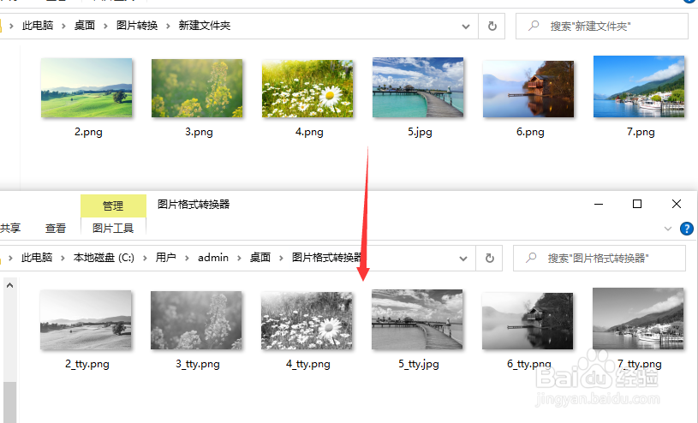Go to 新建文件夹 breadcrumb segment
This screenshot has height=423, width=698.
click(x=205, y=26)
